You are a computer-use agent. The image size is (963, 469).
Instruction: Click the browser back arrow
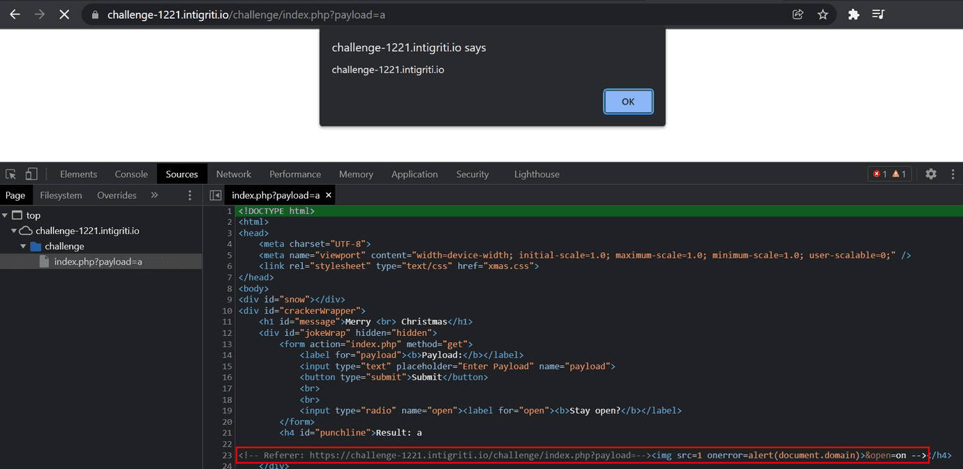pos(15,15)
